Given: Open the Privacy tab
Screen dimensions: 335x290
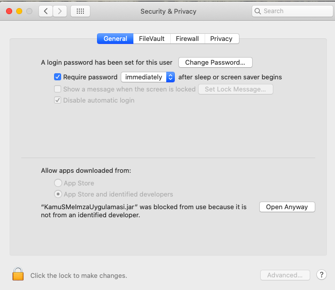Looking at the screenshot, I should pyautogui.click(x=221, y=39).
